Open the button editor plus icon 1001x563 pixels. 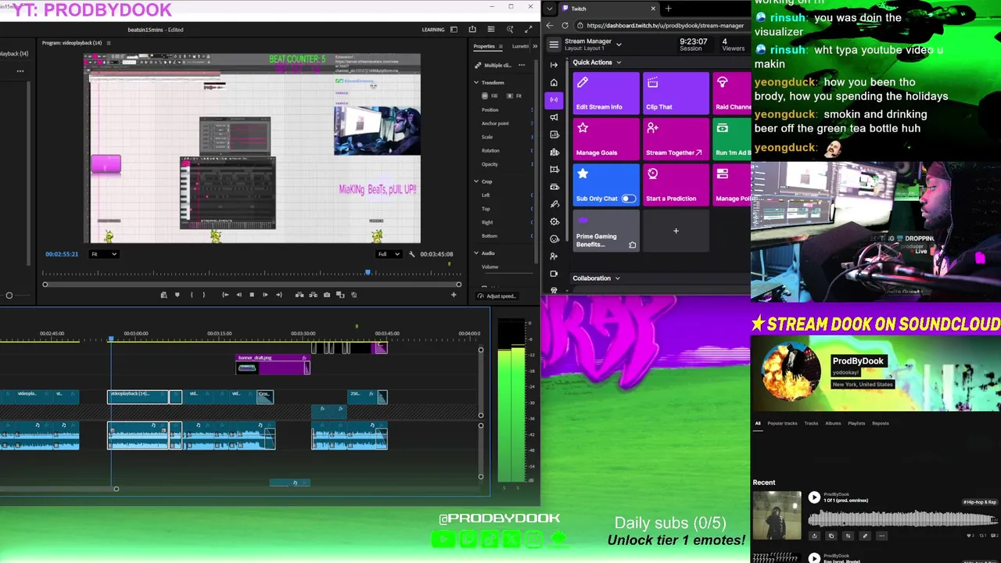[454, 295]
